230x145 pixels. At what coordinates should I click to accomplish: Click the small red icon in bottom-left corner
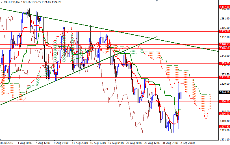(1, 140)
